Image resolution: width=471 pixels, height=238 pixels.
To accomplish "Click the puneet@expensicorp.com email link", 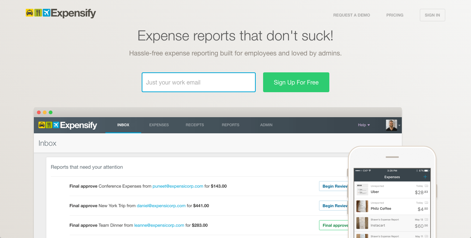I will (x=178, y=186).
